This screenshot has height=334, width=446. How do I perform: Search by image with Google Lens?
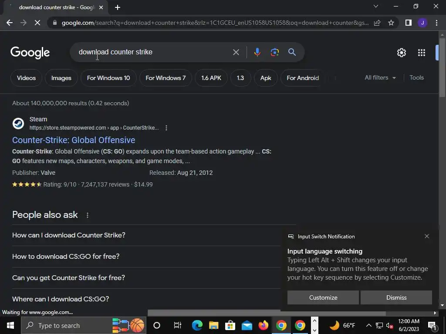[274, 52]
